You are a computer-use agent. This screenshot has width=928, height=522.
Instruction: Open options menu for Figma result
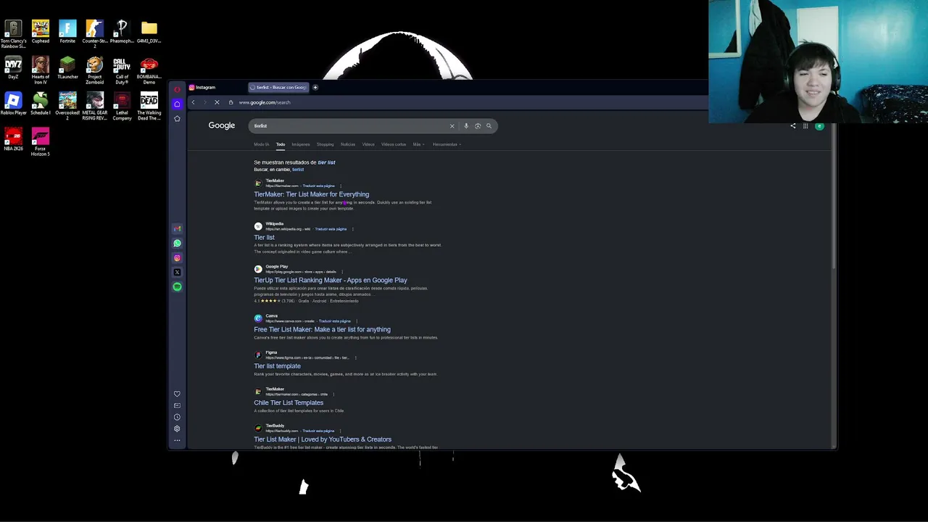point(355,357)
